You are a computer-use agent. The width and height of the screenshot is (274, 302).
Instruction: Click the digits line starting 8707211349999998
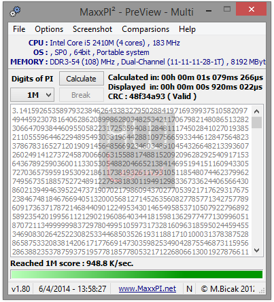pos(131,225)
